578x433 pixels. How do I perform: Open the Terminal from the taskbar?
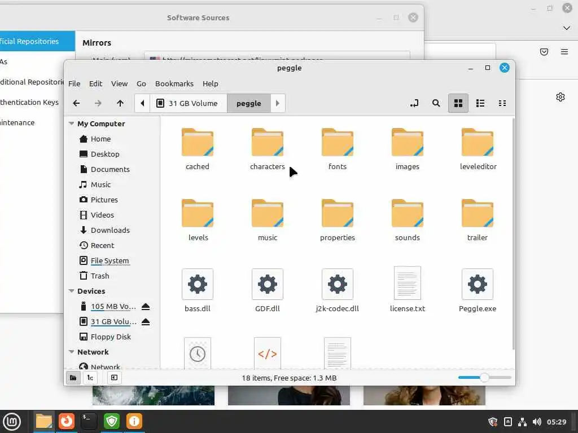pos(89,421)
